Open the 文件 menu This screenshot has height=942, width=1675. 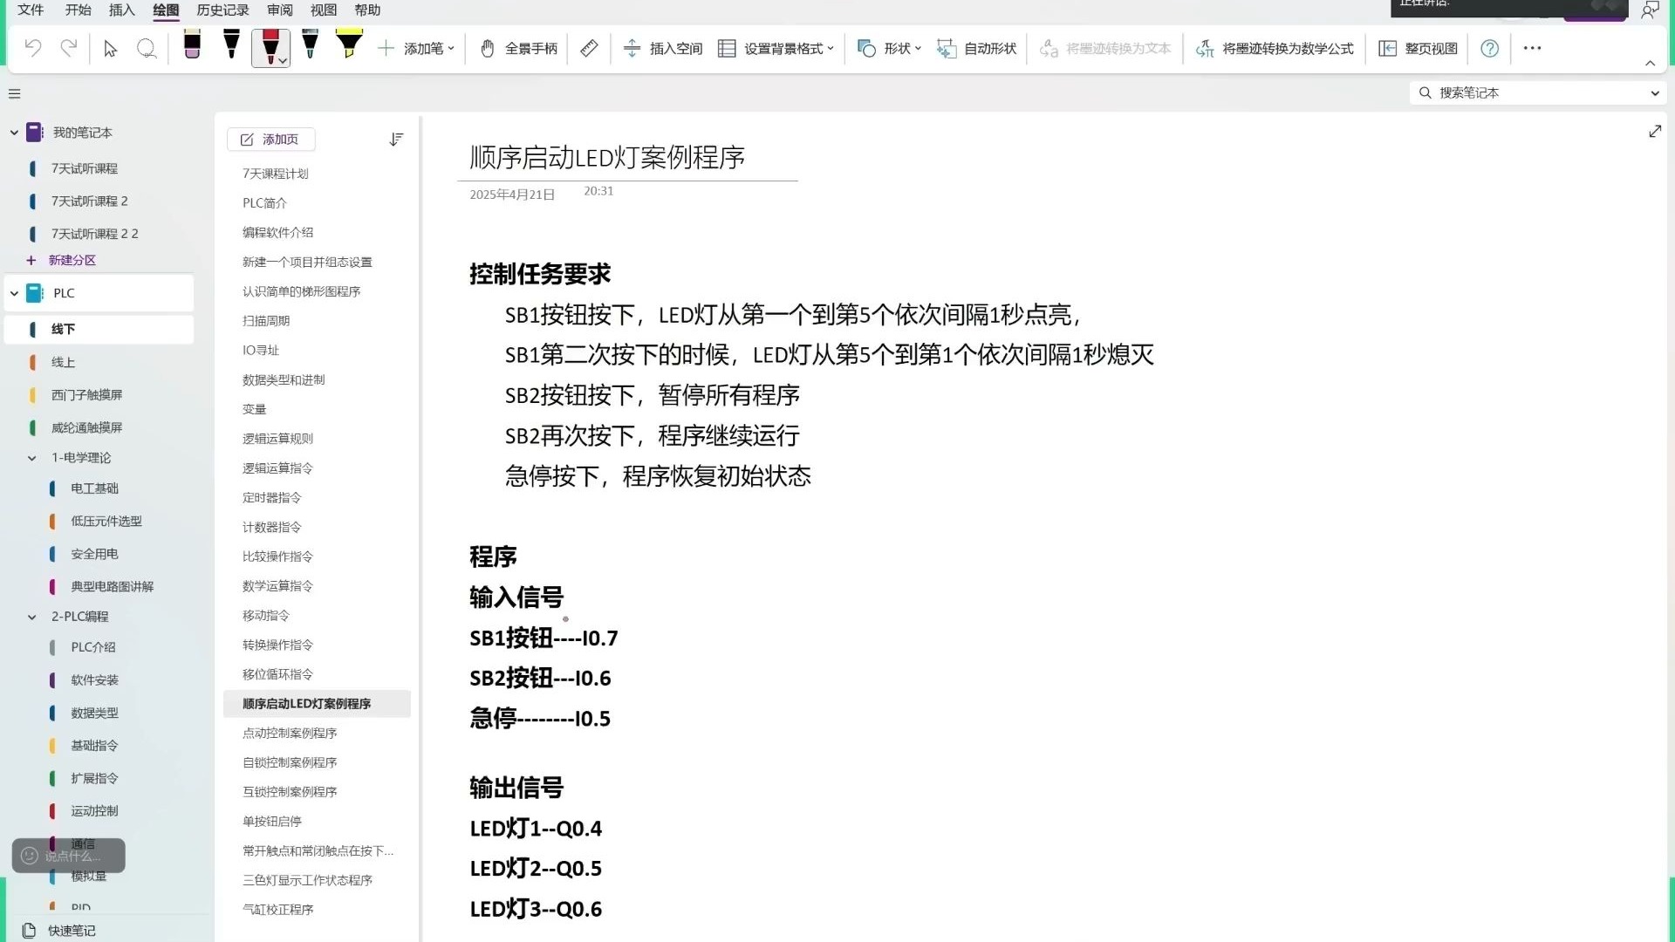pyautogui.click(x=31, y=10)
